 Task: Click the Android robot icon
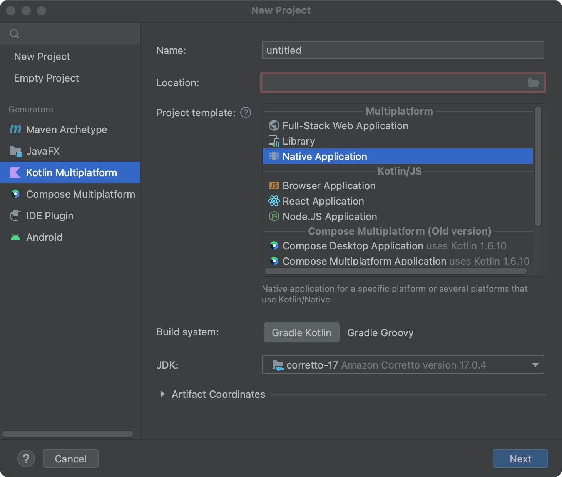15,237
